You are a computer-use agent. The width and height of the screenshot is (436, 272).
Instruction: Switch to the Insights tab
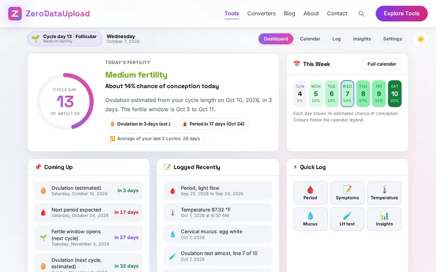point(362,39)
